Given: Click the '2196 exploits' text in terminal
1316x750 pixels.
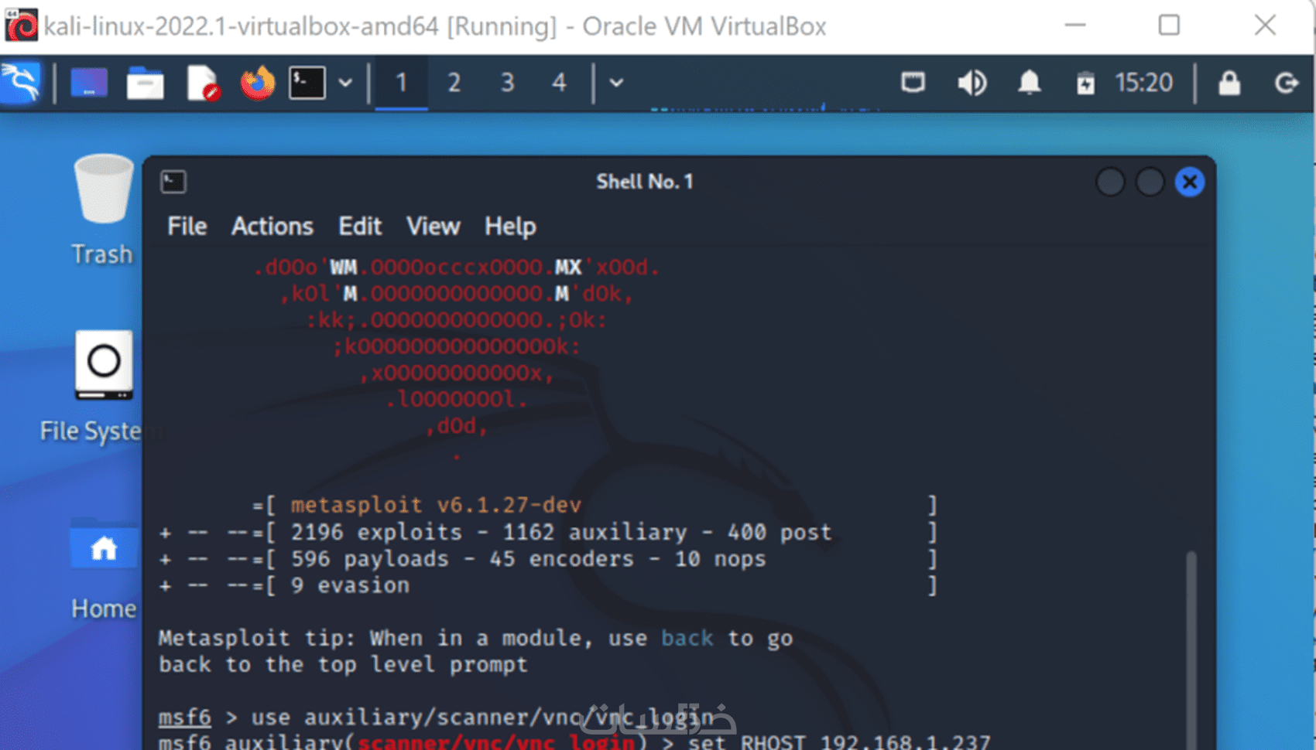Looking at the screenshot, I should [x=376, y=533].
